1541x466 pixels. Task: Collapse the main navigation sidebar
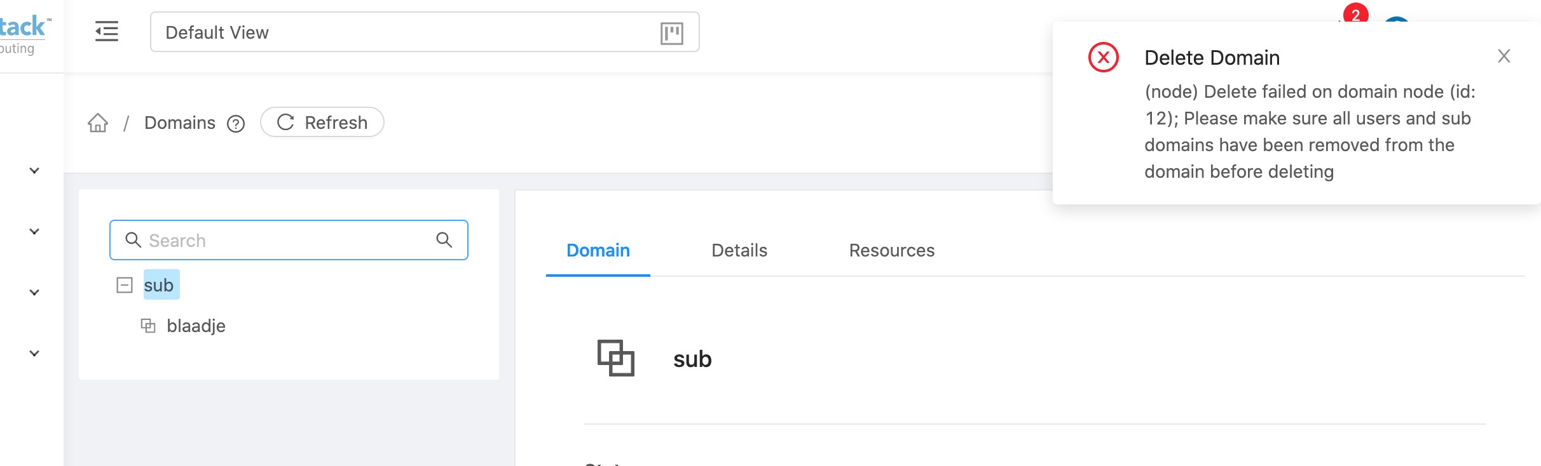(x=106, y=32)
